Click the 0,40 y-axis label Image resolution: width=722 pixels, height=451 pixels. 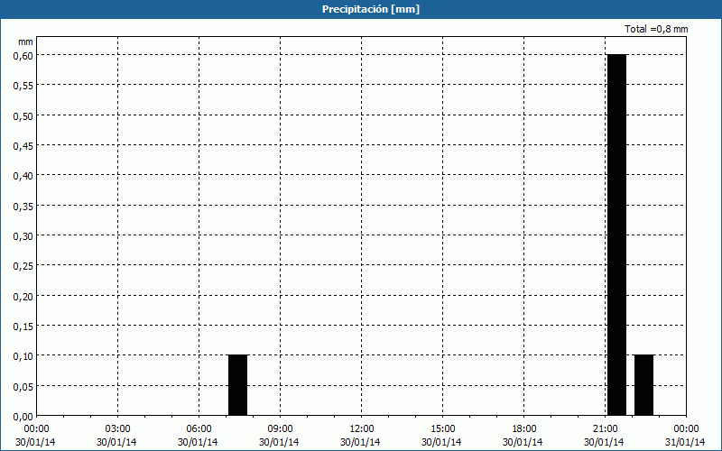pos(23,176)
